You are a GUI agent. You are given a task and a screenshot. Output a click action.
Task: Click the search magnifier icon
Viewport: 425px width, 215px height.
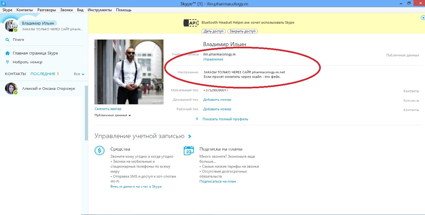(x=7, y=40)
